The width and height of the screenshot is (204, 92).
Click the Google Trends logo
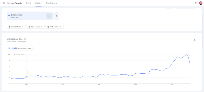[x=14, y=3]
